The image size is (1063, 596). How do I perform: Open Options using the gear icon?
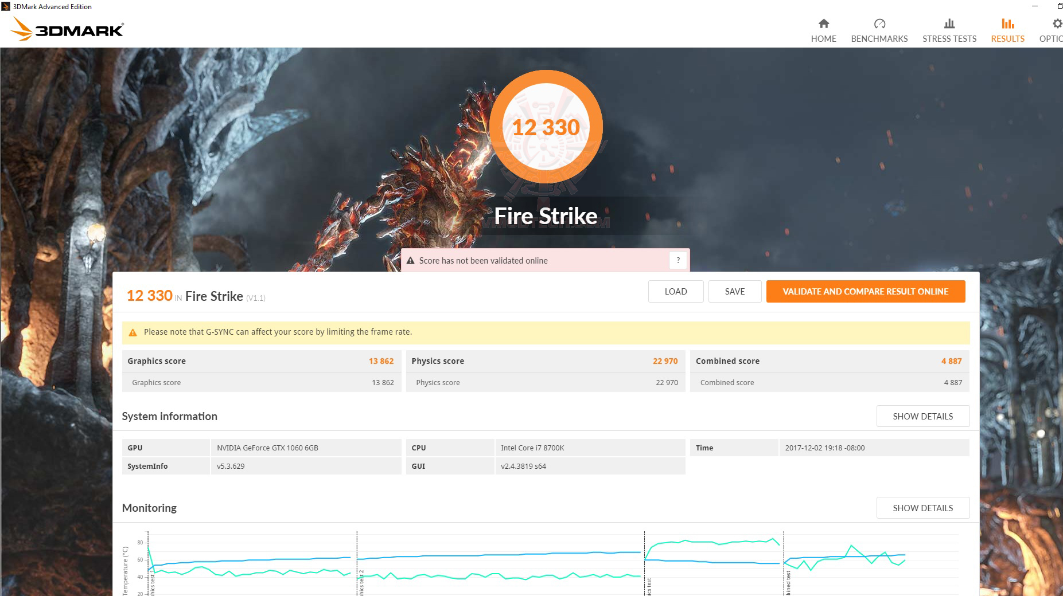1056,24
